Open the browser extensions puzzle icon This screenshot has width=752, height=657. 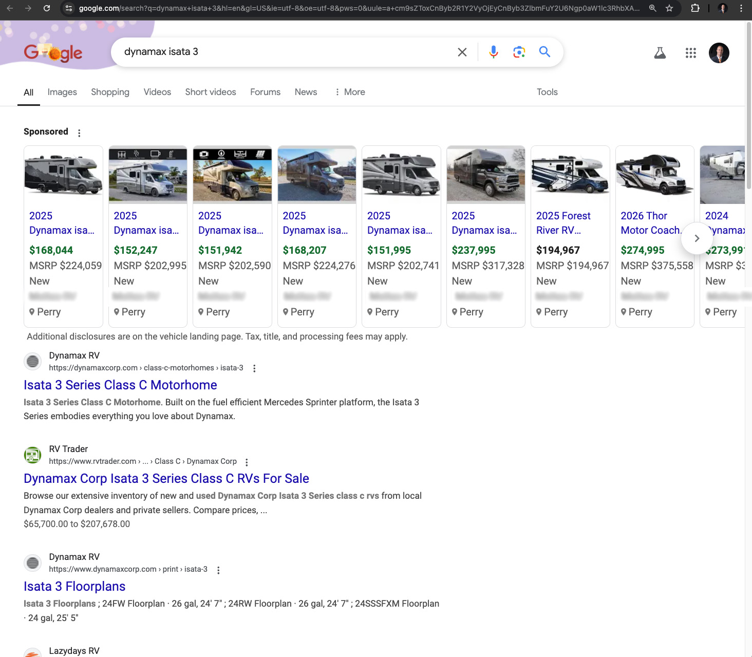(x=695, y=8)
